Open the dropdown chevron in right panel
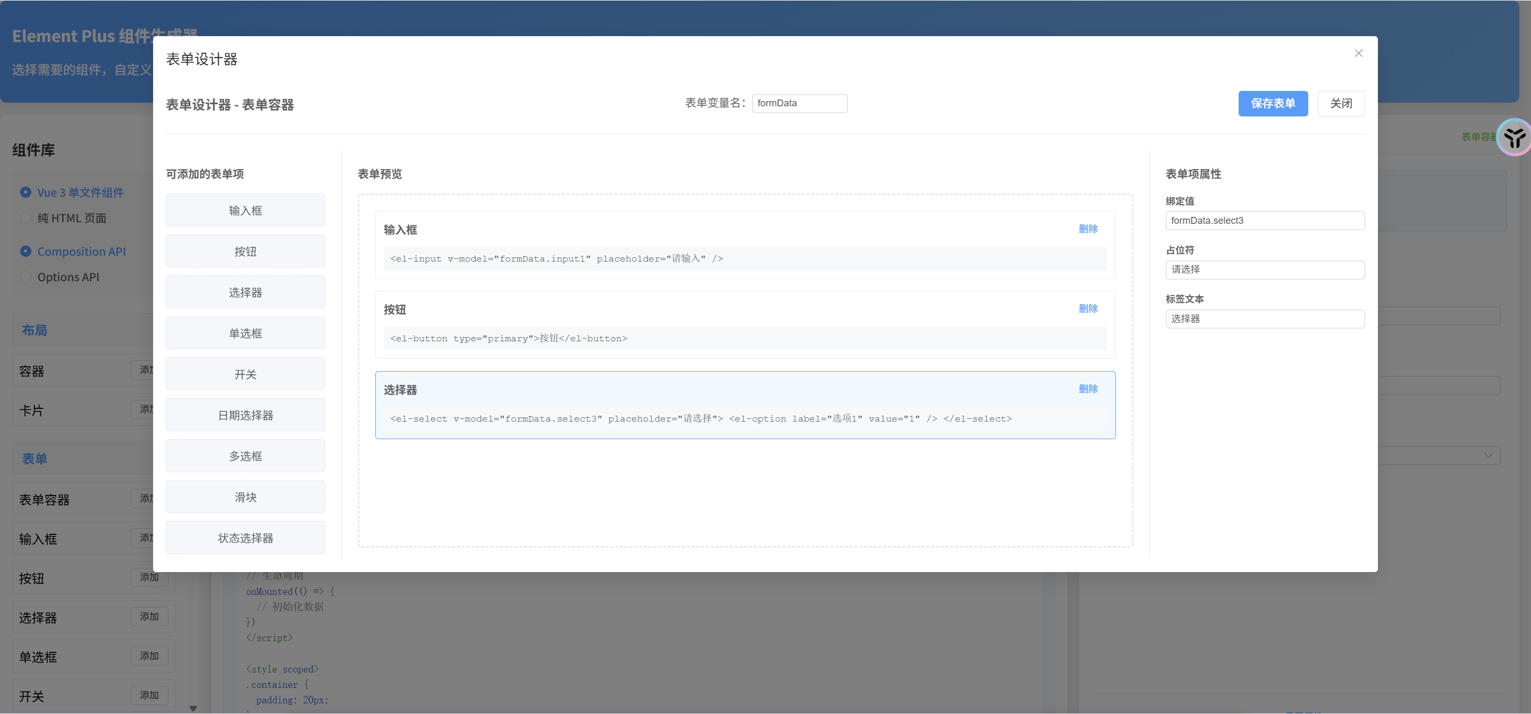Screen dimensions: 1531x714 click(x=1488, y=456)
